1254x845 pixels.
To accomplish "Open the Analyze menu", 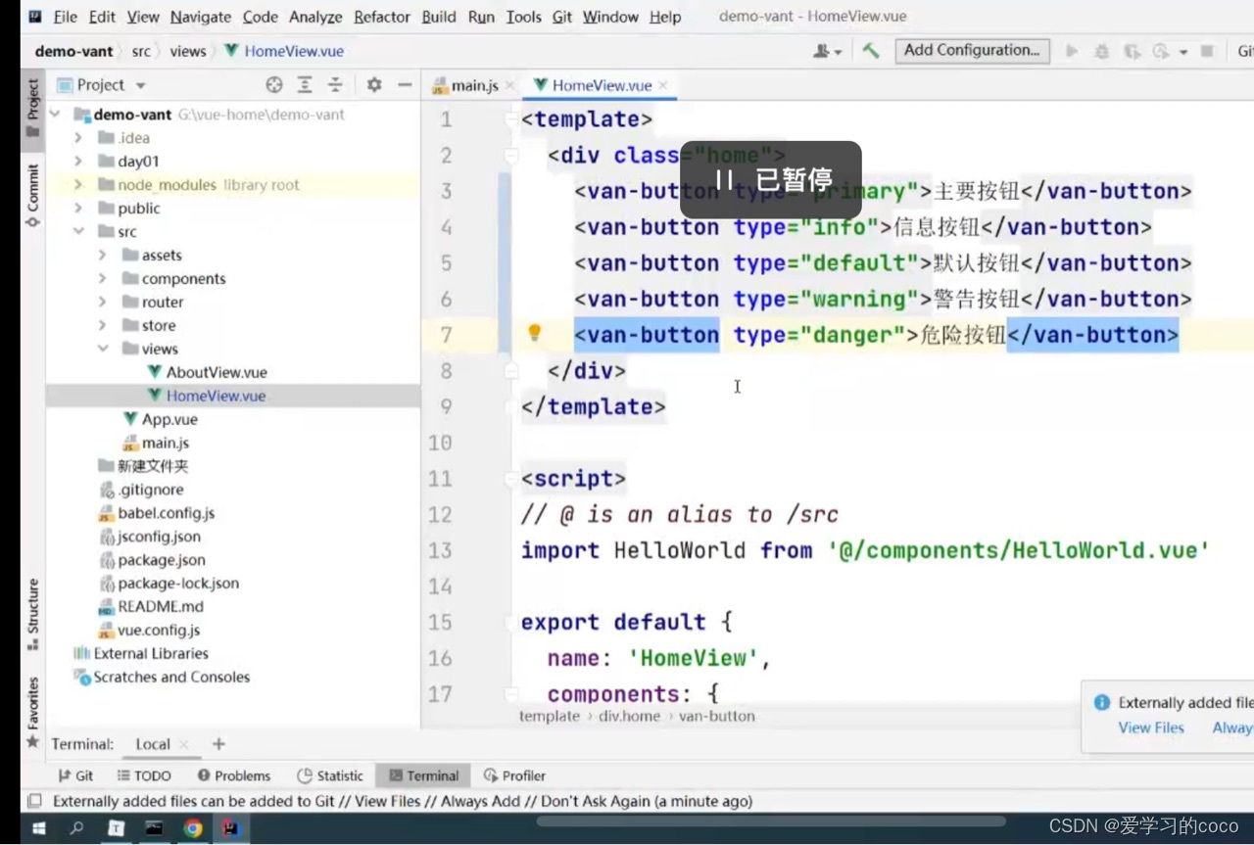I will click(x=315, y=17).
